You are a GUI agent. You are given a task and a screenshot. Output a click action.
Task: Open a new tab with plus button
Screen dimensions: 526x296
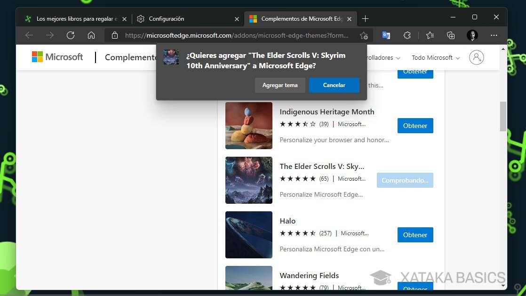pyautogui.click(x=366, y=18)
